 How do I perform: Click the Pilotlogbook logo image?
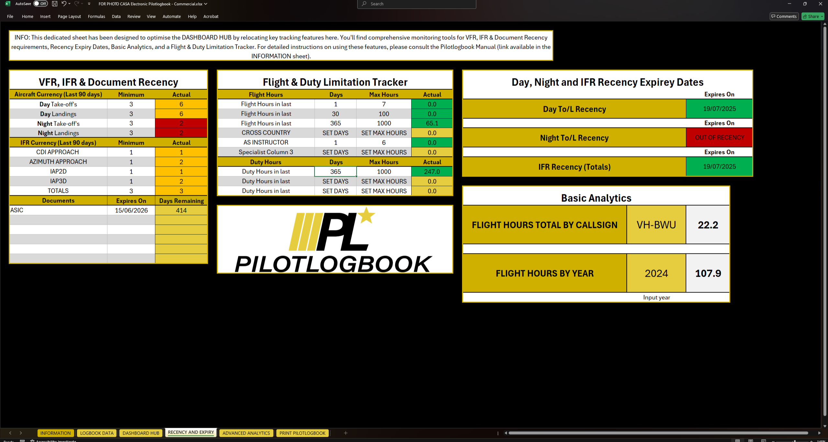point(335,240)
